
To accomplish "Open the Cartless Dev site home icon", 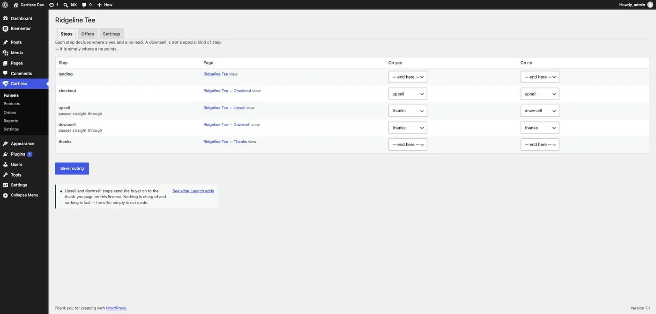I will point(15,5).
